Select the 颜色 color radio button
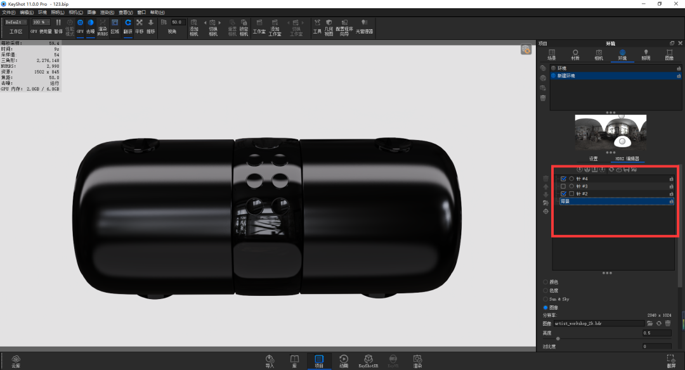Viewport: 685px width, 370px height. 545,283
